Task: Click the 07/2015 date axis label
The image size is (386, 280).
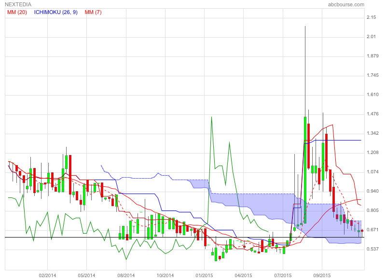Action: point(283,275)
